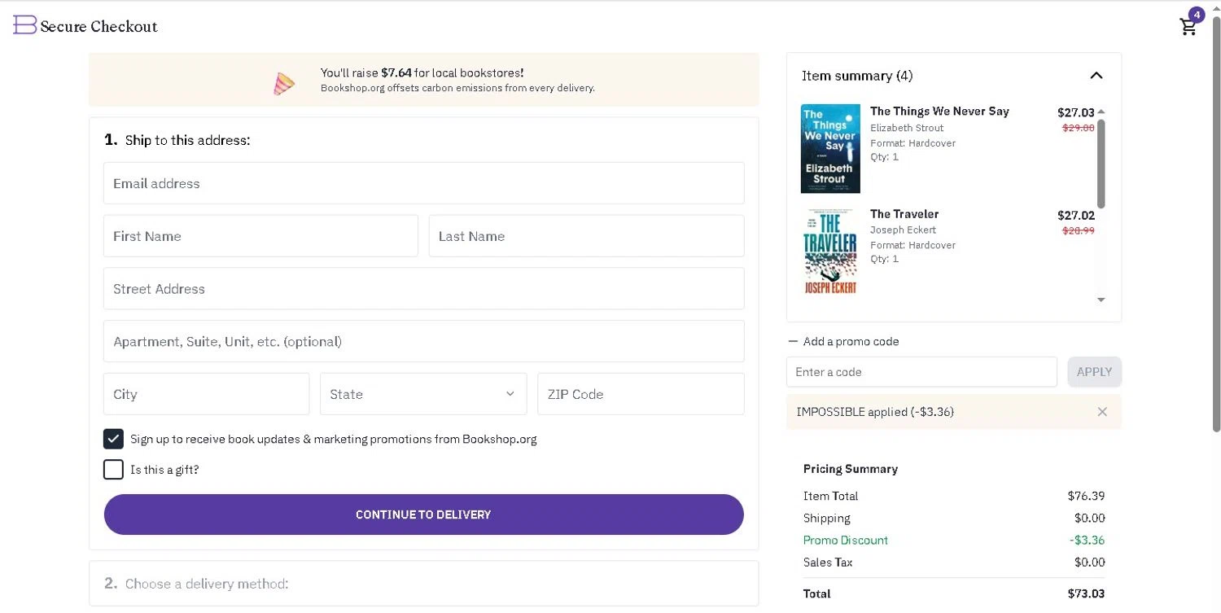This screenshot has height=613, width=1221.
Task: Click The Things We Never Say title
Action: point(939,112)
